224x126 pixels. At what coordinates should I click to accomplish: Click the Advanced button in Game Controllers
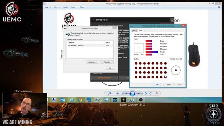(x=92, y=62)
